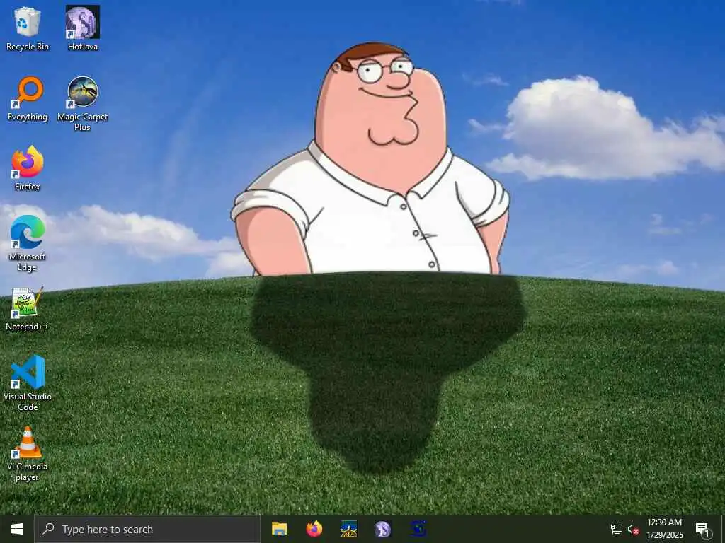725x543 pixels.
Task: Launch Firefox from the taskbar
Action: pos(314,529)
